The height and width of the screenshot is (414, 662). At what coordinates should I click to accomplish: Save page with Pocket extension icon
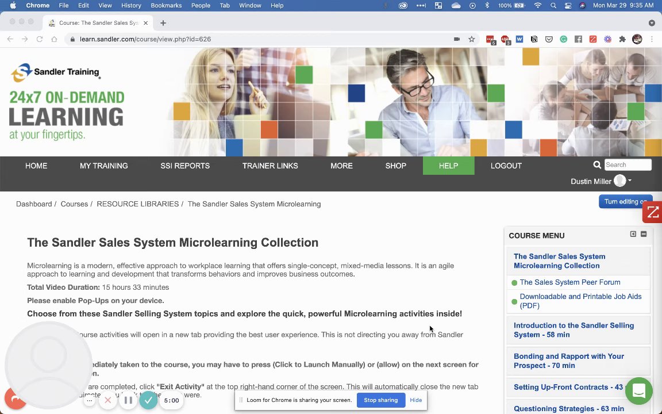click(549, 39)
